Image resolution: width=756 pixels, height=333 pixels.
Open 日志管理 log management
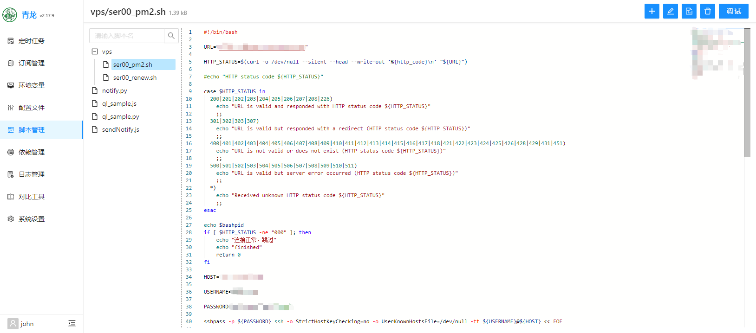click(32, 174)
